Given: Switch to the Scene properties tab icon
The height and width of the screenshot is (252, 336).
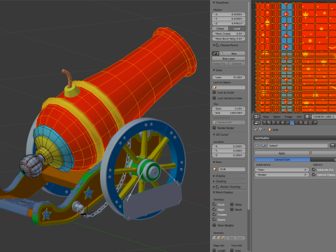Looking at the screenshot, I should pyautogui.click(x=274, y=122).
